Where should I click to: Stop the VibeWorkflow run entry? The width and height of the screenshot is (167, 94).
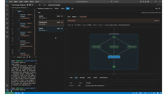coord(62,22)
